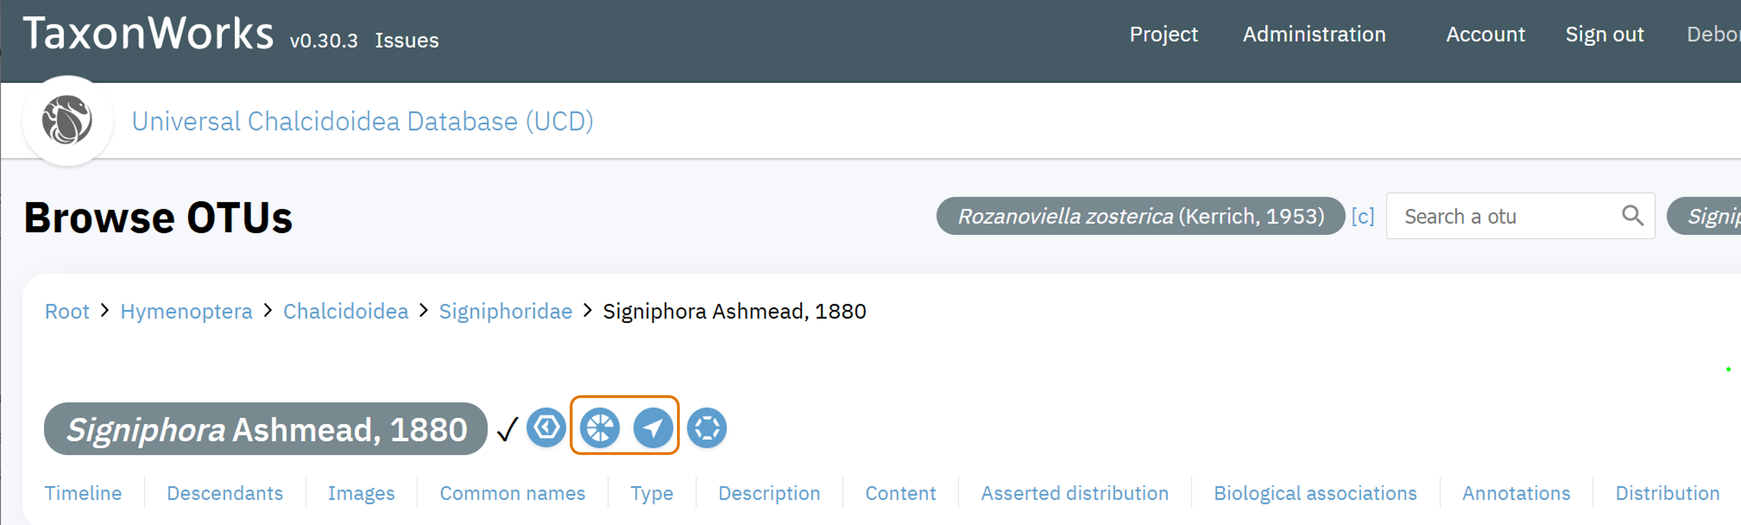The width and height of the screenshot is (1741, 525).
Task: Click the rightmost circular radial icon
Action: [707, 428]
